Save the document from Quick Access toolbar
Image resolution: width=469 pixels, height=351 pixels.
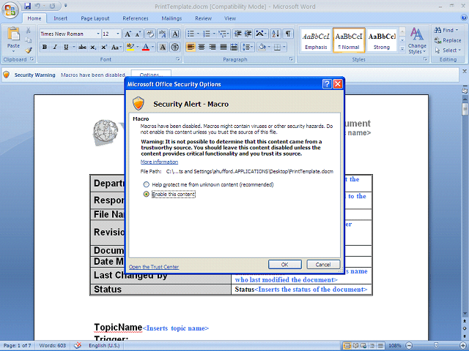pyautogui.click(x=28, y=6)
